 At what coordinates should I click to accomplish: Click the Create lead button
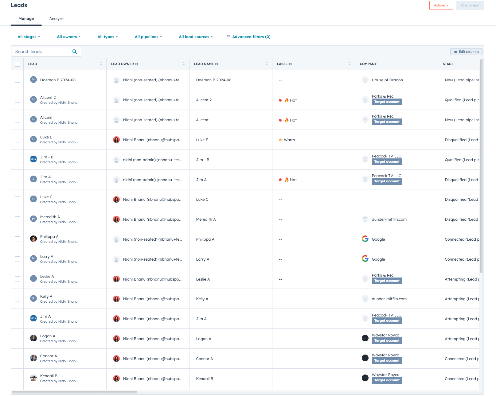(x=470, y=5)
